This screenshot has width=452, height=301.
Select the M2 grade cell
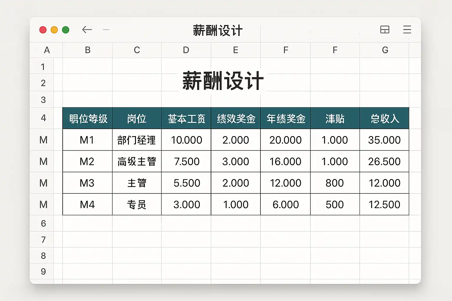pos(87,161)
